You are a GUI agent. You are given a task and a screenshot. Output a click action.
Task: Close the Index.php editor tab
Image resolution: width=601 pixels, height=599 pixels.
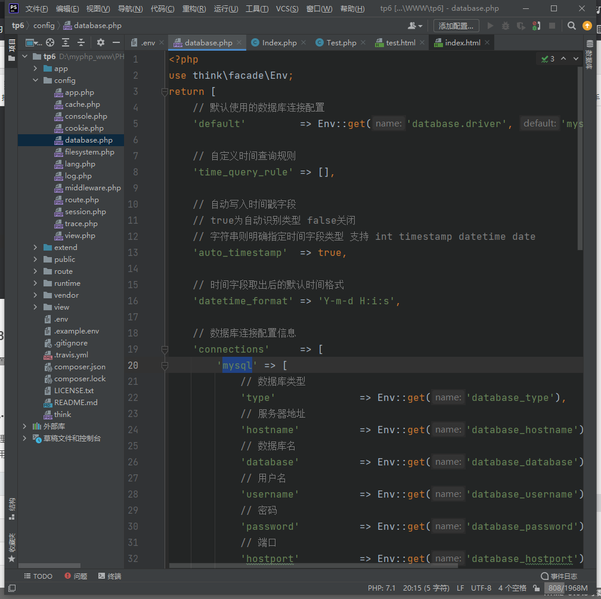click(x=303, y=42)
